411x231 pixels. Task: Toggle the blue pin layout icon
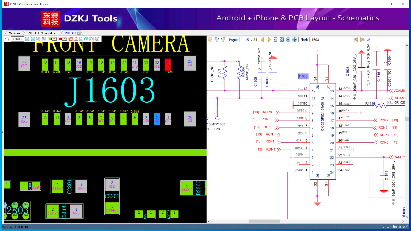(x=81, y=39)
